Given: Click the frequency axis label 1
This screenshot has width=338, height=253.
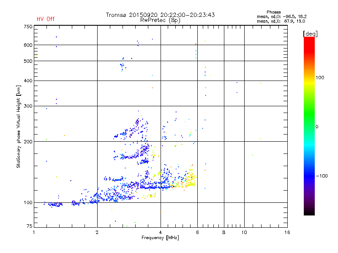Looking at the screenshot, I should click(x=34, y=232).
